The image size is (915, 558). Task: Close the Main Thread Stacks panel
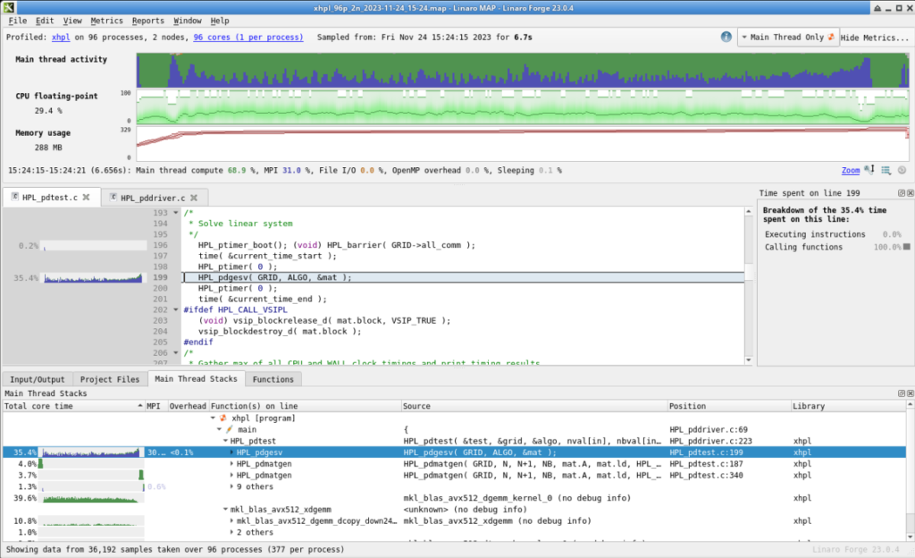tap(910, 393)
